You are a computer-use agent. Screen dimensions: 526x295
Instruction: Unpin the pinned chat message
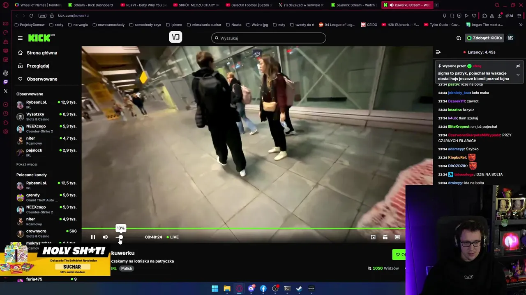point(518,66)
